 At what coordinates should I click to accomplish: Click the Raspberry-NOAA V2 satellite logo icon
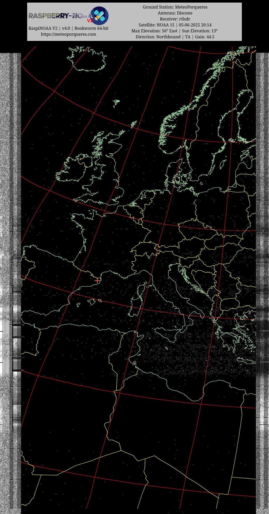99,16
